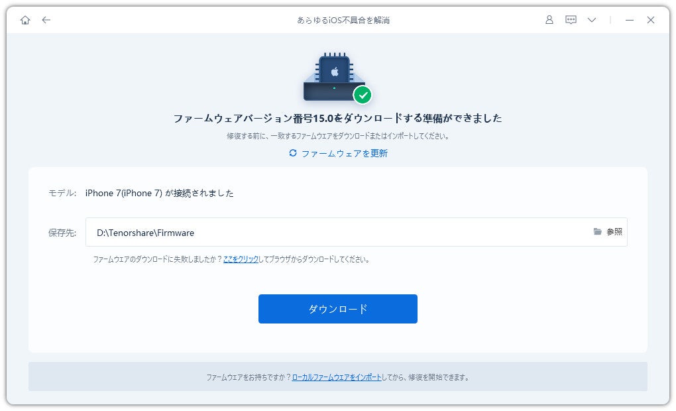Click the refresh icon beside ファームウェアを更新
Viewport: 676px width, 411px height.
tap(293, 153)
